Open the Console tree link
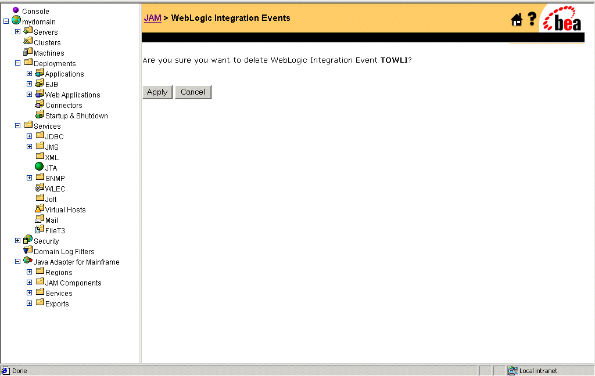 [x=35, y=12]
